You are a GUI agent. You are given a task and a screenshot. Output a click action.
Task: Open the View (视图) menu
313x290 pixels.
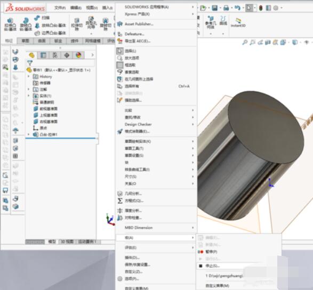pos(92,8)
